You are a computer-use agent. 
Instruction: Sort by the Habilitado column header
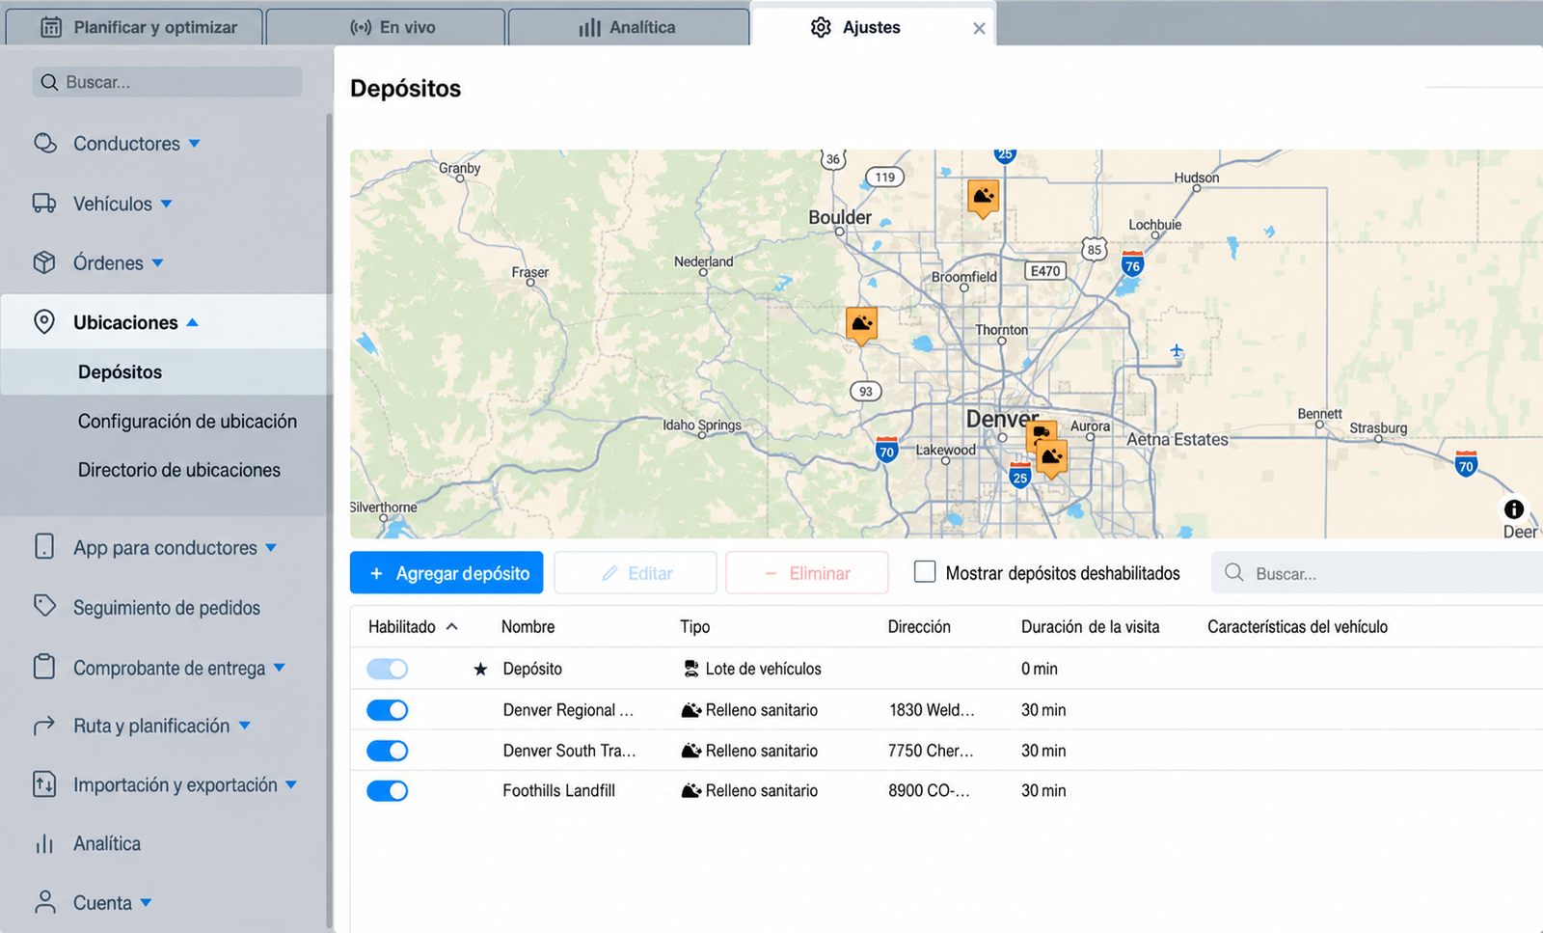click(x=402, y=627)
